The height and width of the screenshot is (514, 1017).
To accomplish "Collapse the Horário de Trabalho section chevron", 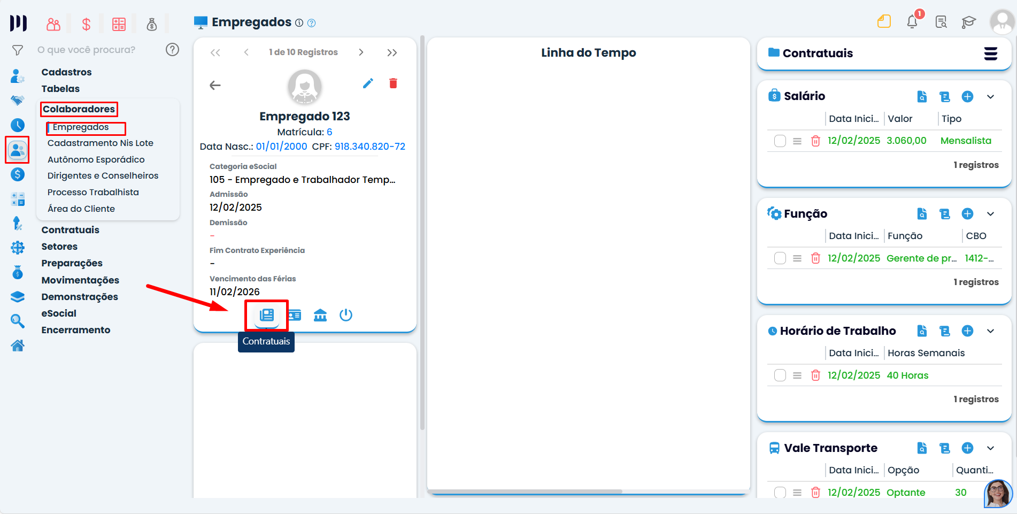I will click(990, 331).
